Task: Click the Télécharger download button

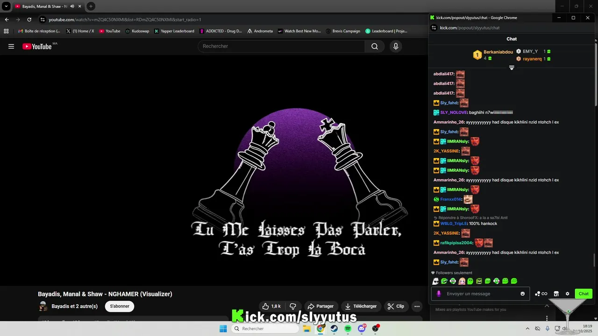Action: point(361,306)
